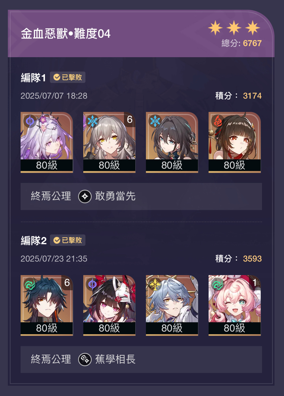Click the three-star rating display

click(234, 28)
